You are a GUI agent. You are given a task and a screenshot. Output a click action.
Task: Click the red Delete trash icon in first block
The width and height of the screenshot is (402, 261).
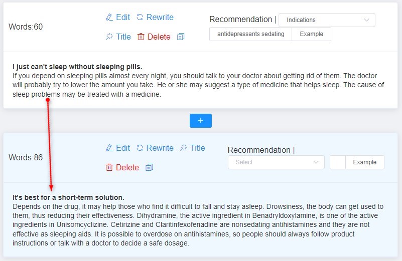point(141,37)
